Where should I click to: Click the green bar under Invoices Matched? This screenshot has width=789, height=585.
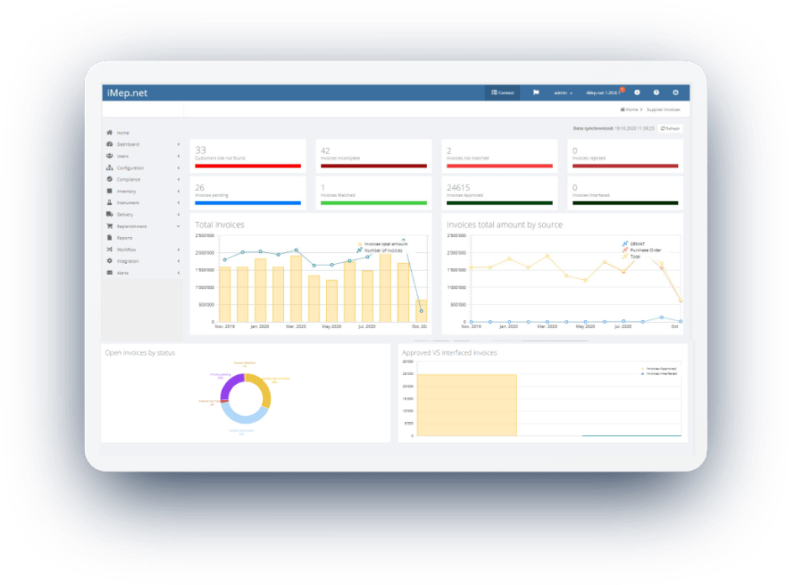pos(373,203)
